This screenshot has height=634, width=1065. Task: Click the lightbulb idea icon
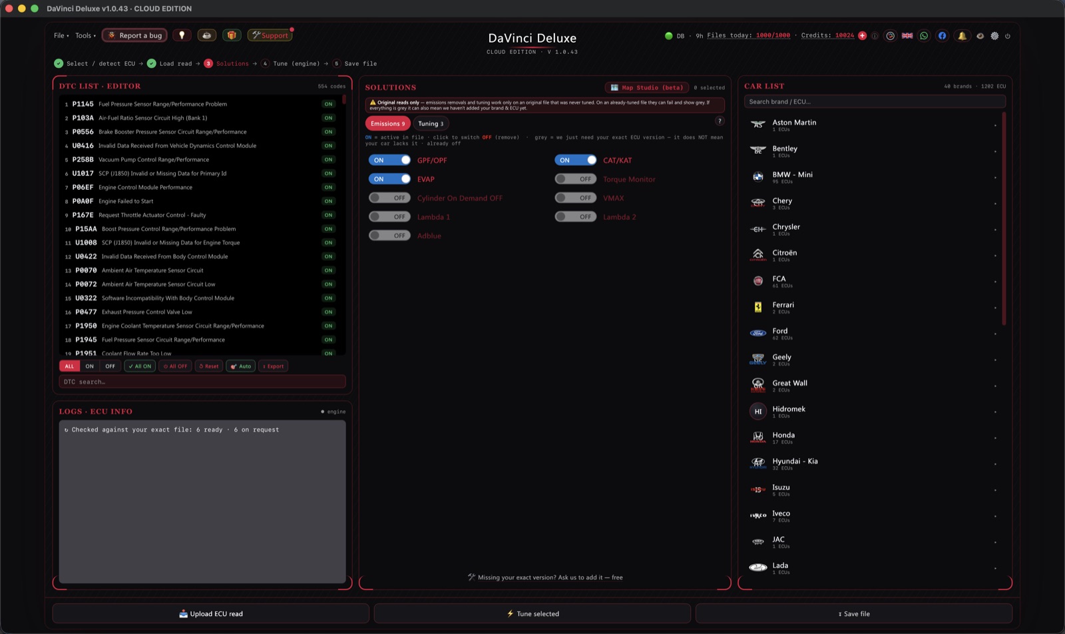pyautogui.click(x=182, y=35)
